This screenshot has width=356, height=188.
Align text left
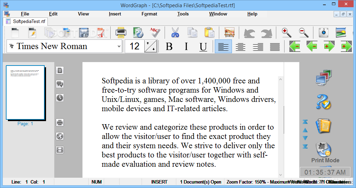pyautogui.click(x=223, y=46)
